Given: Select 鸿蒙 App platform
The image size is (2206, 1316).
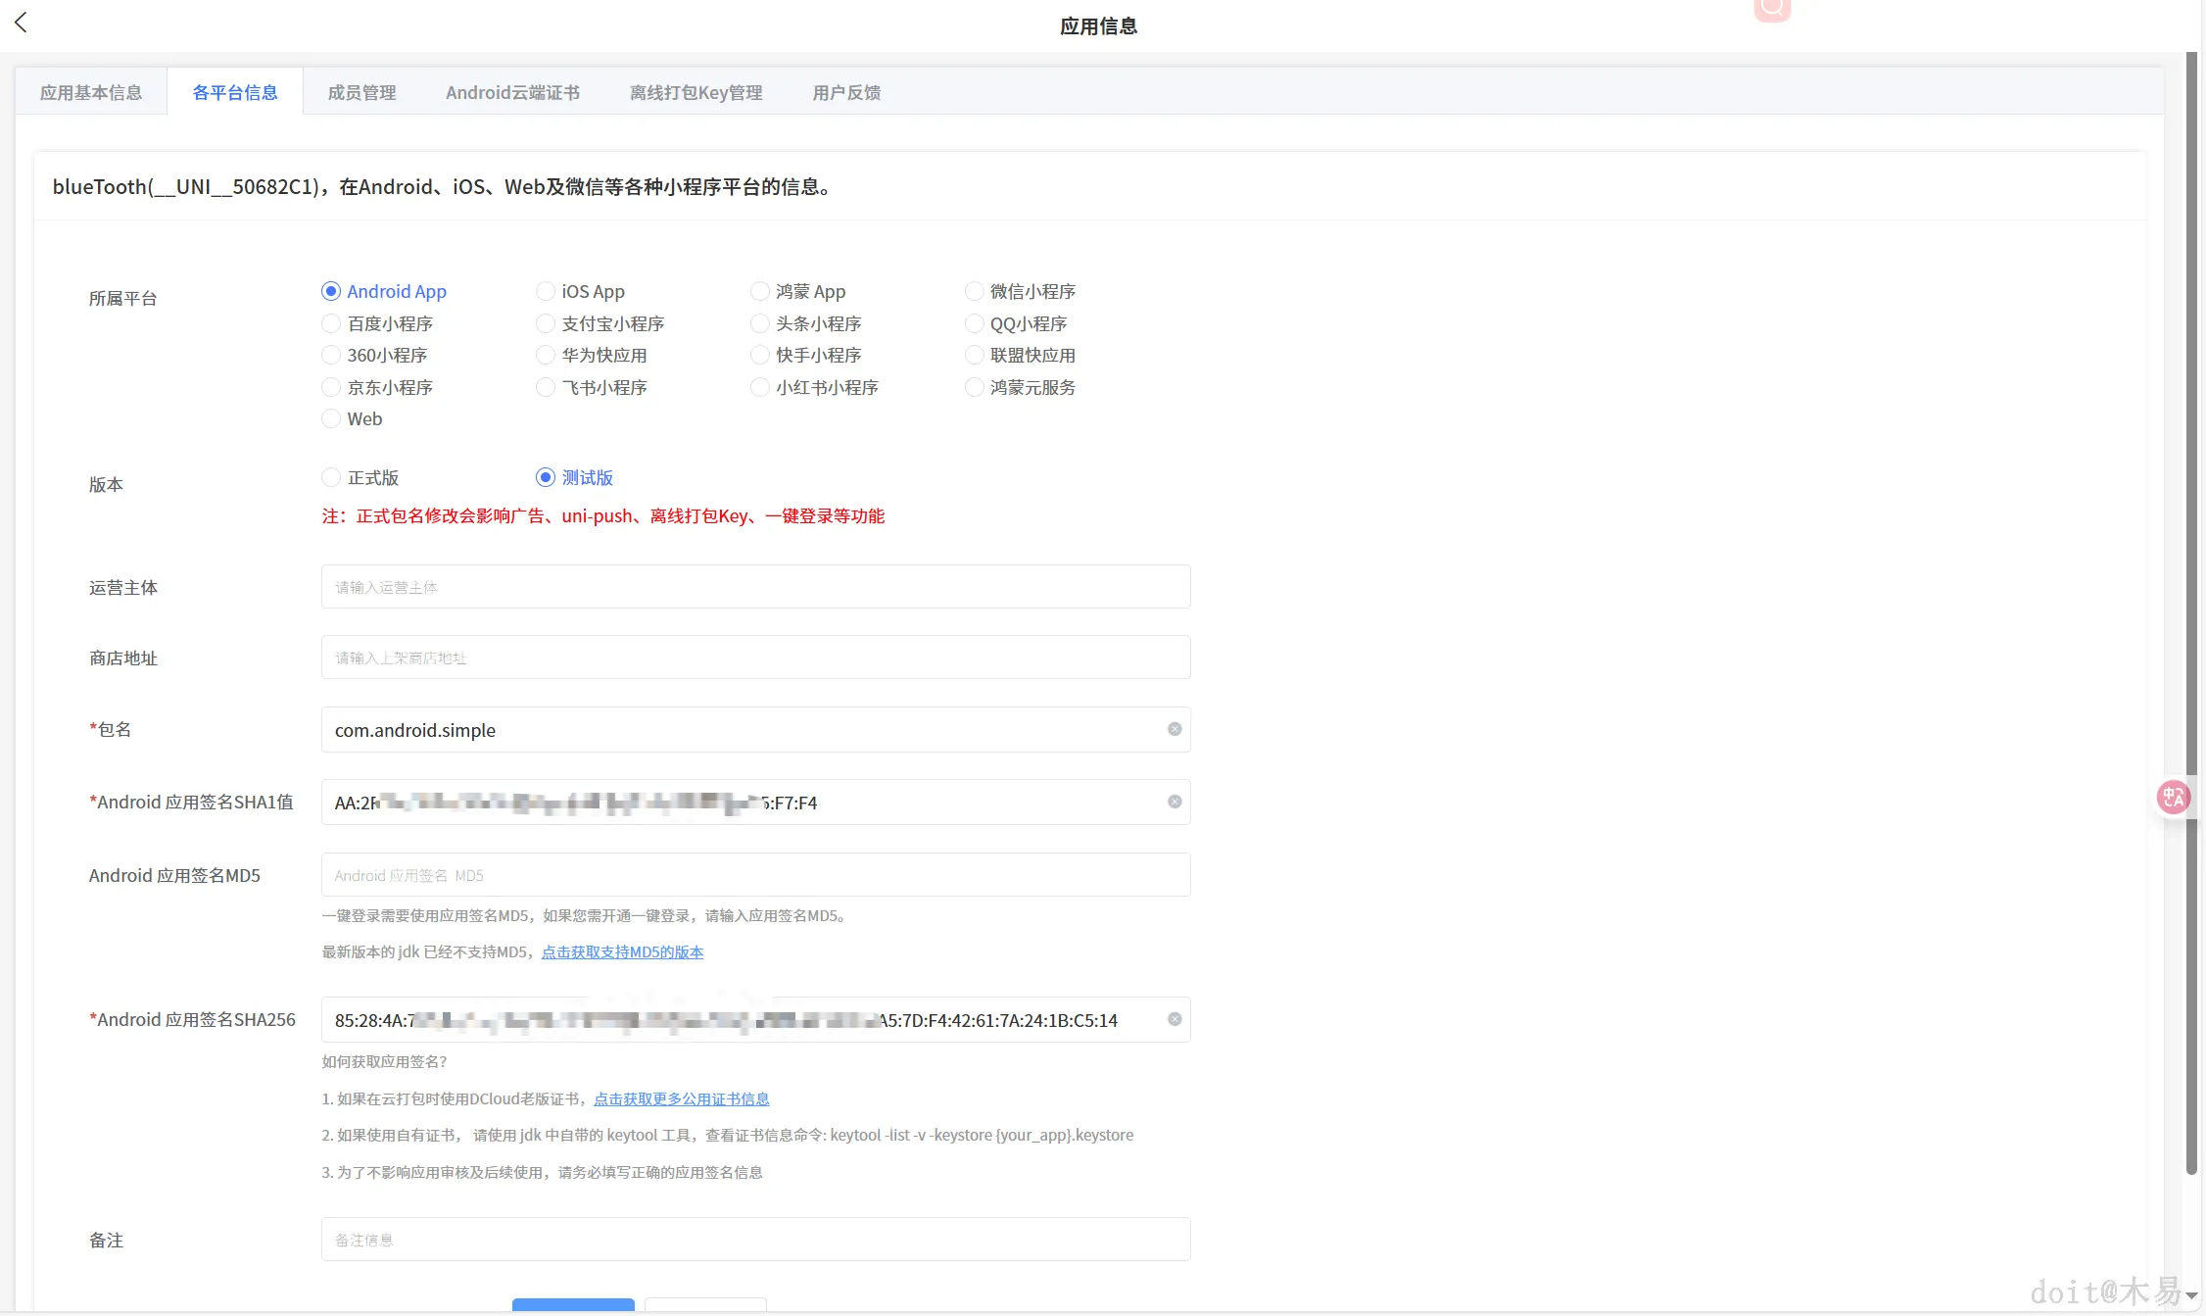Looking at the screenshot, I should pos(759,291).
